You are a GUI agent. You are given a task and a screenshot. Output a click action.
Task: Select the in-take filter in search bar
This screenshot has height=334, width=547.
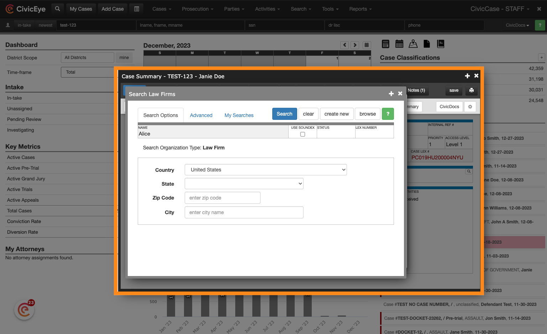[x=24, y=25]
